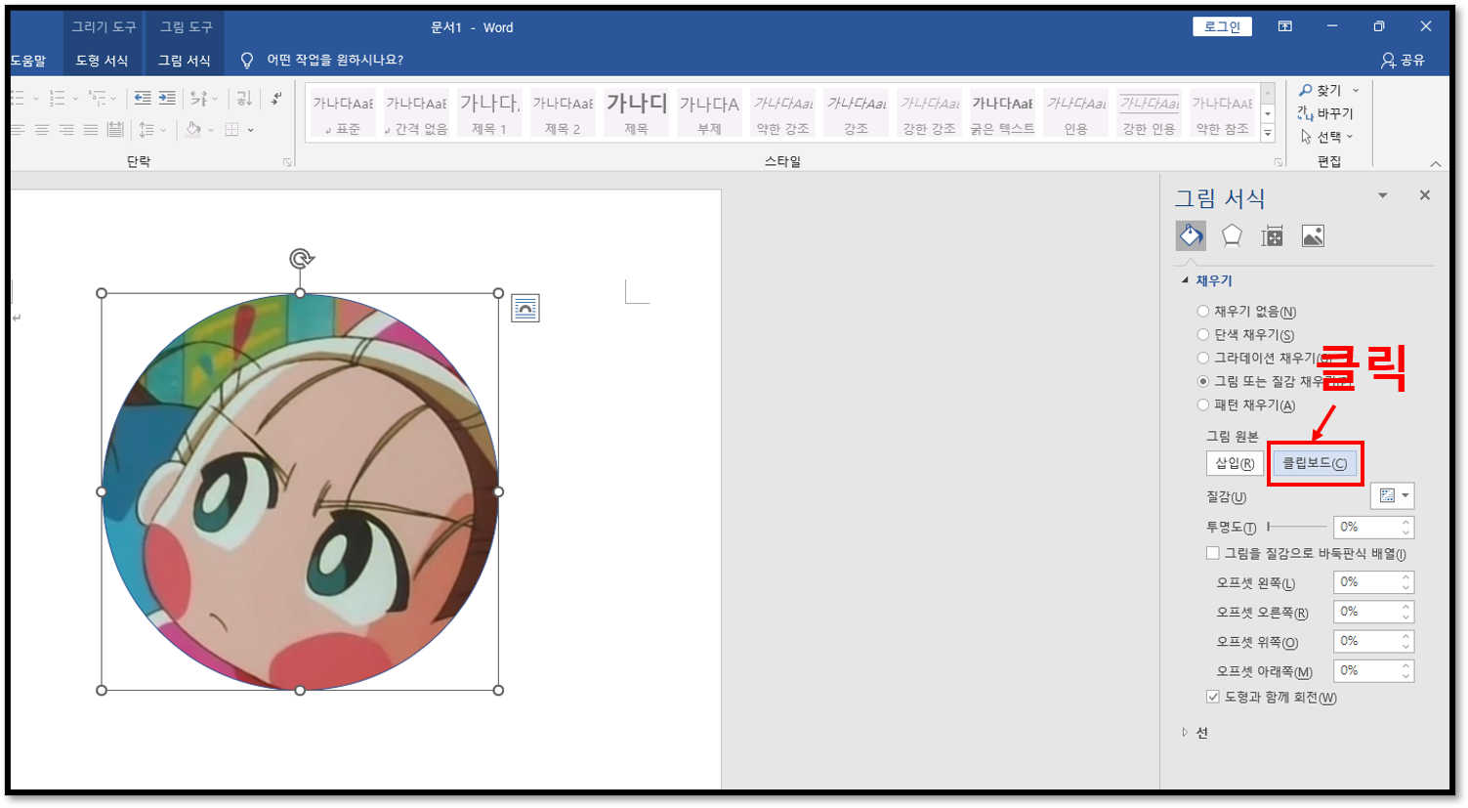Uncheck 도형과 함께 회전 checkbox
The width and height of the screenshot is (1468, 808).
tap(1213, 697)
